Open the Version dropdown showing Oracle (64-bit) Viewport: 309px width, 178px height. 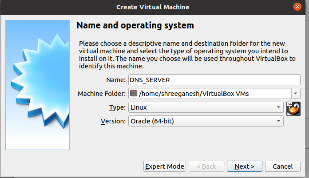tap(206, 121)
